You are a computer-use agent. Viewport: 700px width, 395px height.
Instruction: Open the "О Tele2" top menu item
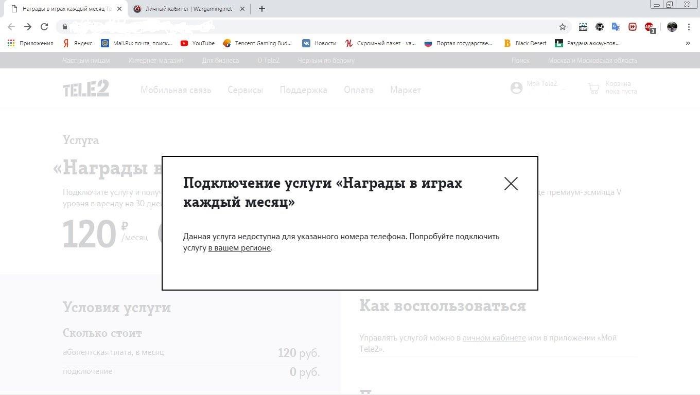coord(269,60)
